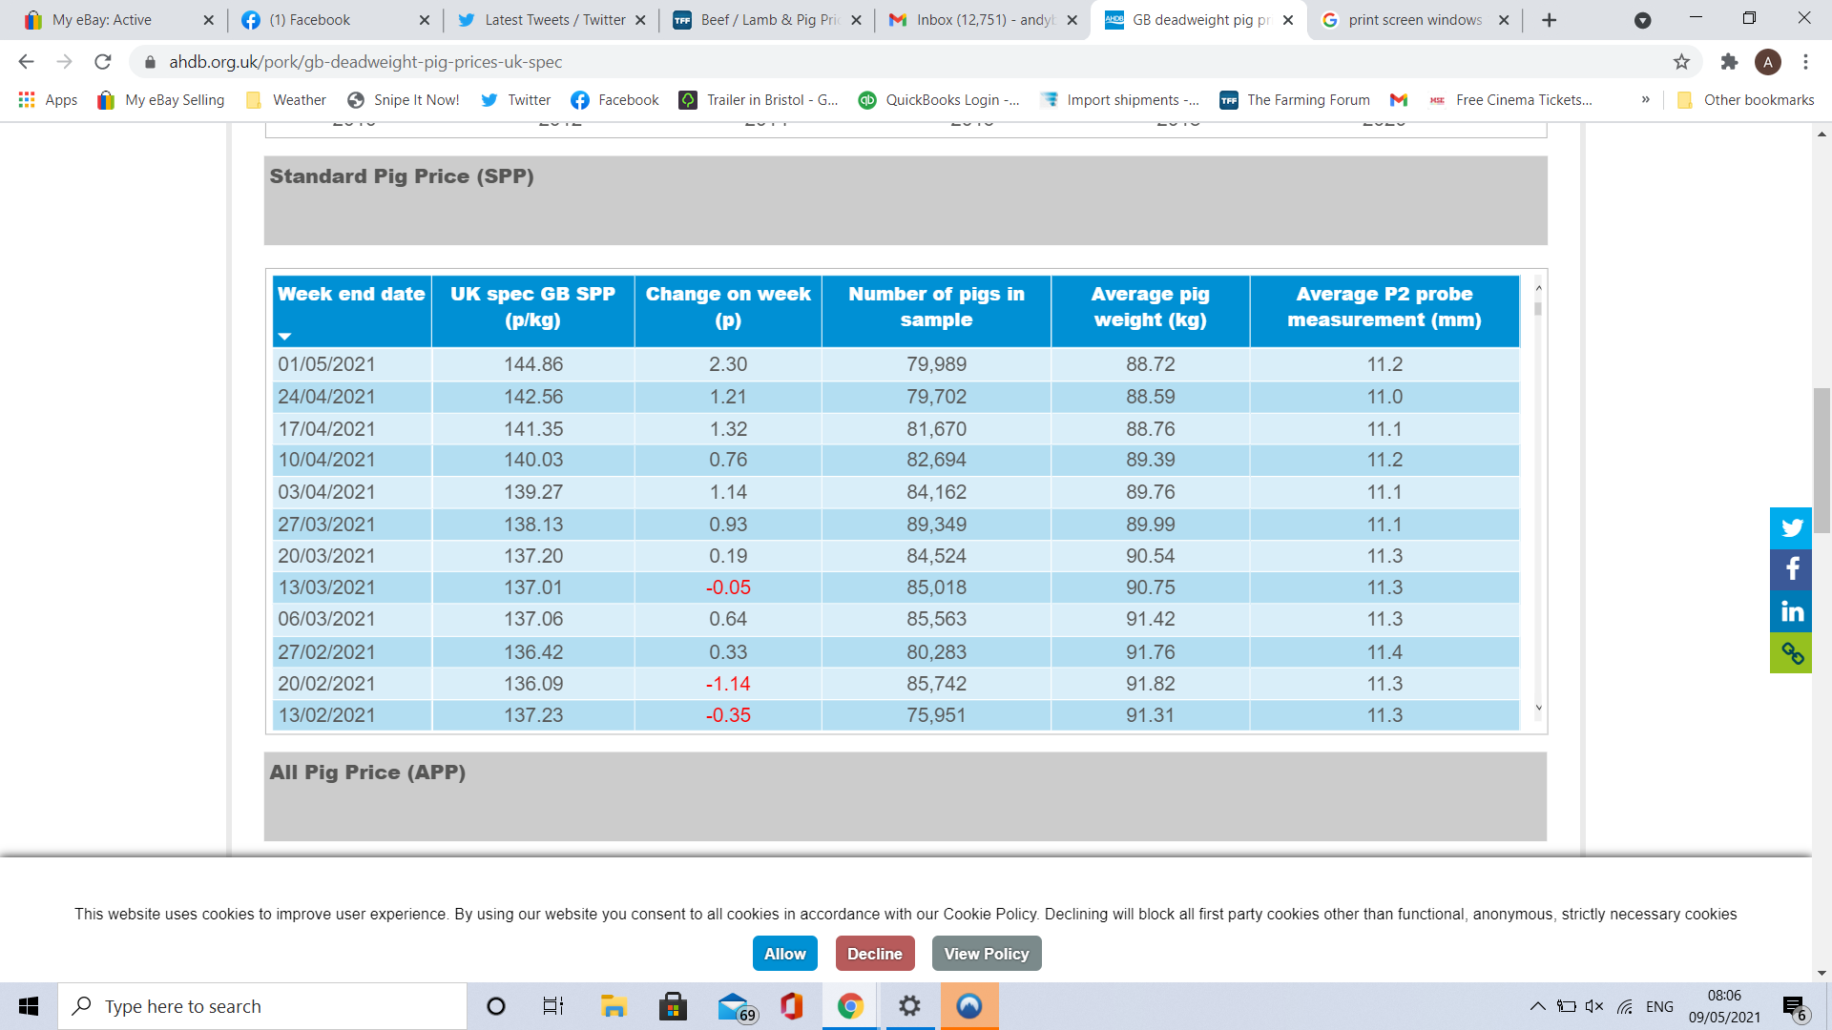Viewport: 1832px width, 1030px height.
Task: Allow cookies on the banner
Action: (x=784, y=953)
